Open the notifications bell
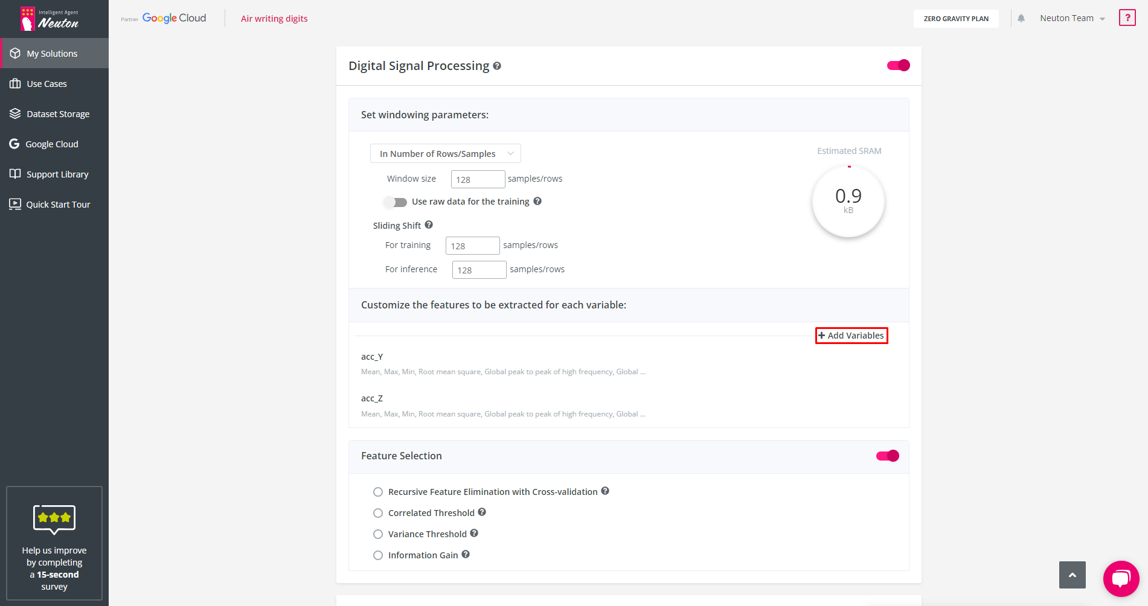Screen dimensions: 1148x606 [x=1021, y=18]
